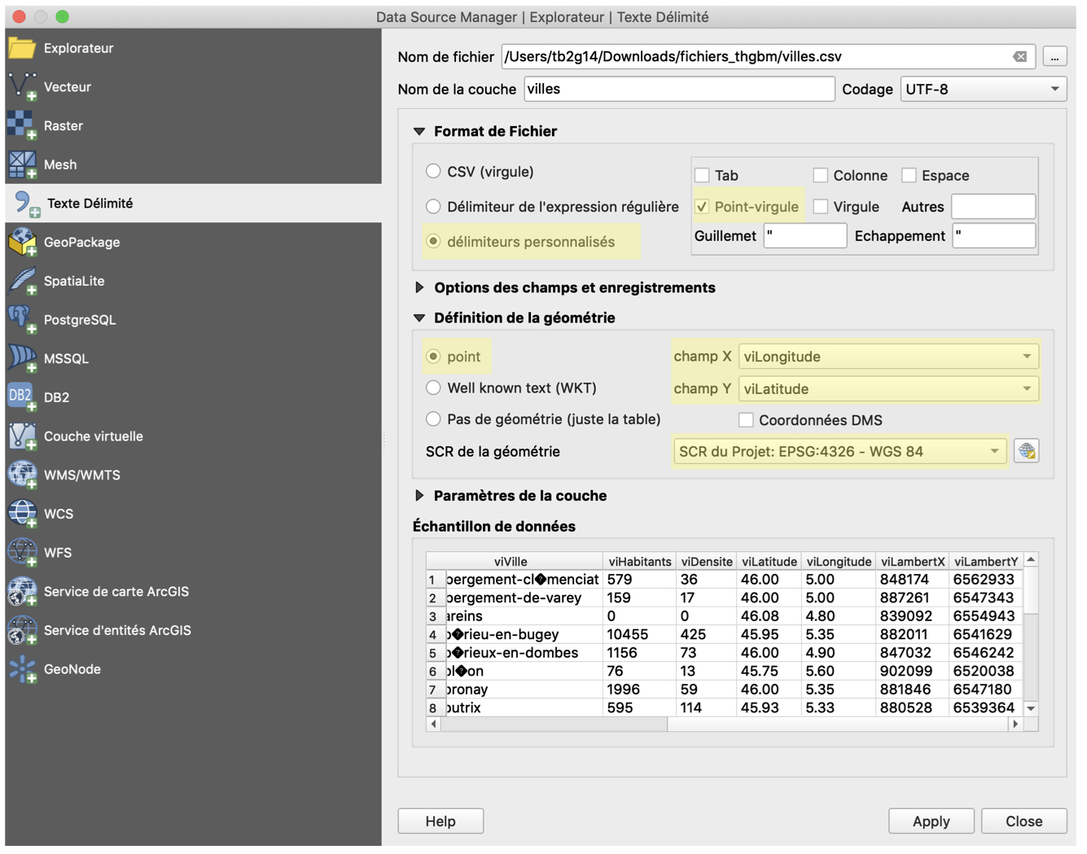This screenshot has height=854, width=1087.
Task: Open the Explorateur tab
Action: pos(78,48)
